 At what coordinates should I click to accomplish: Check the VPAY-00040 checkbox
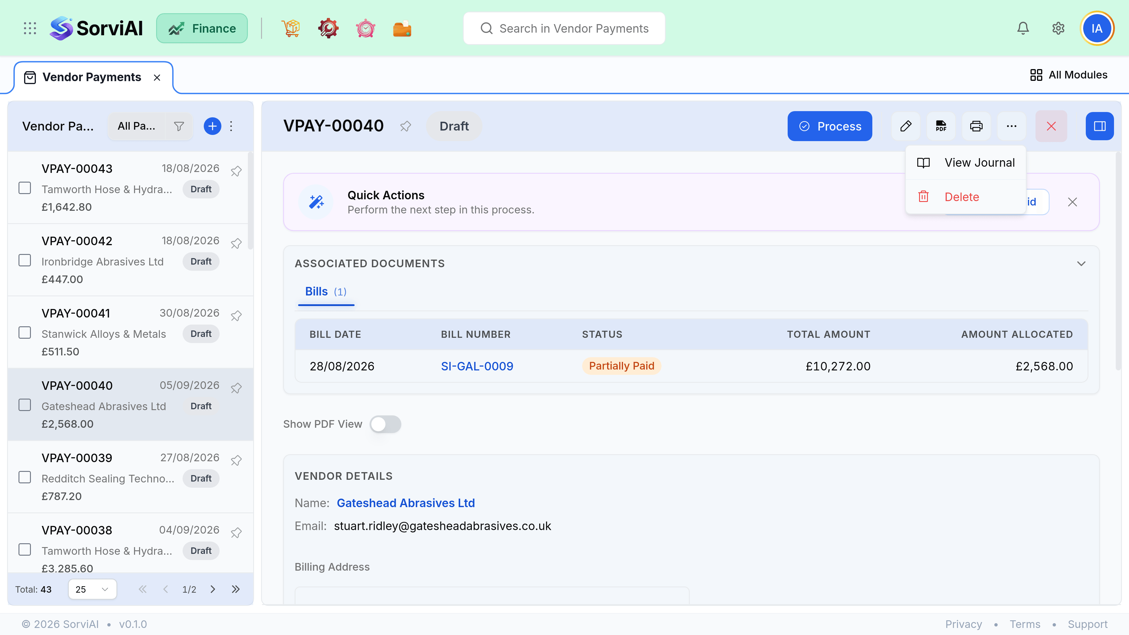[x=25, y=405]
